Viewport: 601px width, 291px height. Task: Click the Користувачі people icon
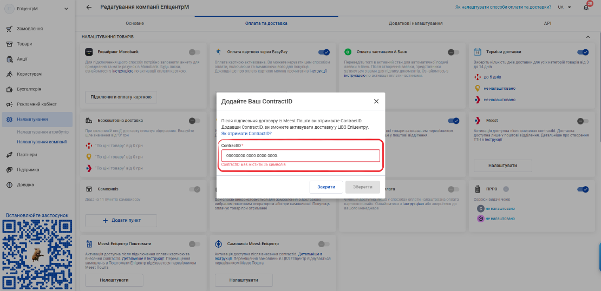pos(10,74)
